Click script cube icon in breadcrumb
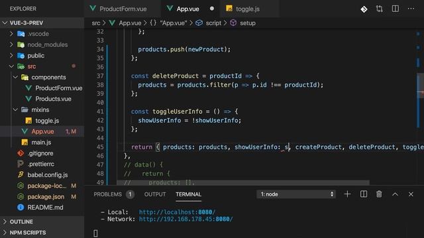Image resolution: width=424 pixels, height=238 pixels. pyautogui.click(x=199, y=23)
